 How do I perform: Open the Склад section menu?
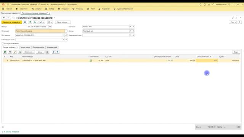pos(50,9)
